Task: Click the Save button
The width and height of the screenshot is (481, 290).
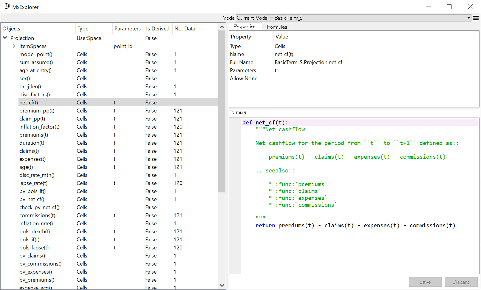Action: click(425, 282)
